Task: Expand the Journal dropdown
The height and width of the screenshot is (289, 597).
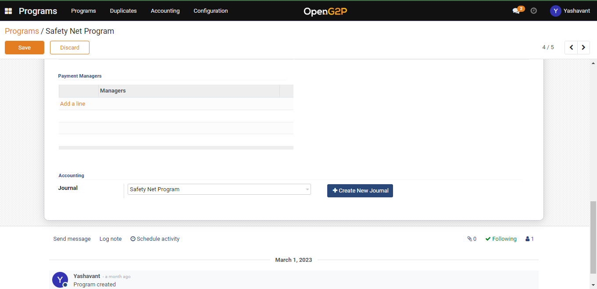Action: tap(307, 189)
